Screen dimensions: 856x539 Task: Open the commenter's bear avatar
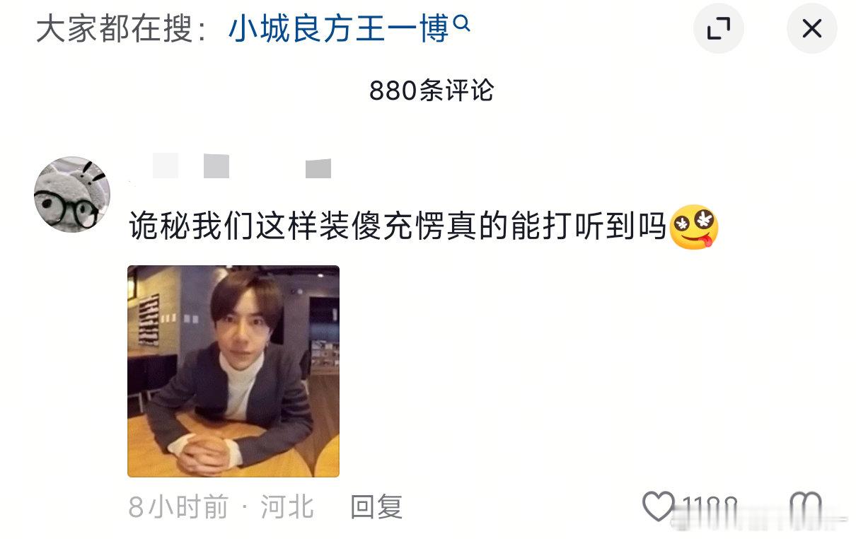[72, 194]
